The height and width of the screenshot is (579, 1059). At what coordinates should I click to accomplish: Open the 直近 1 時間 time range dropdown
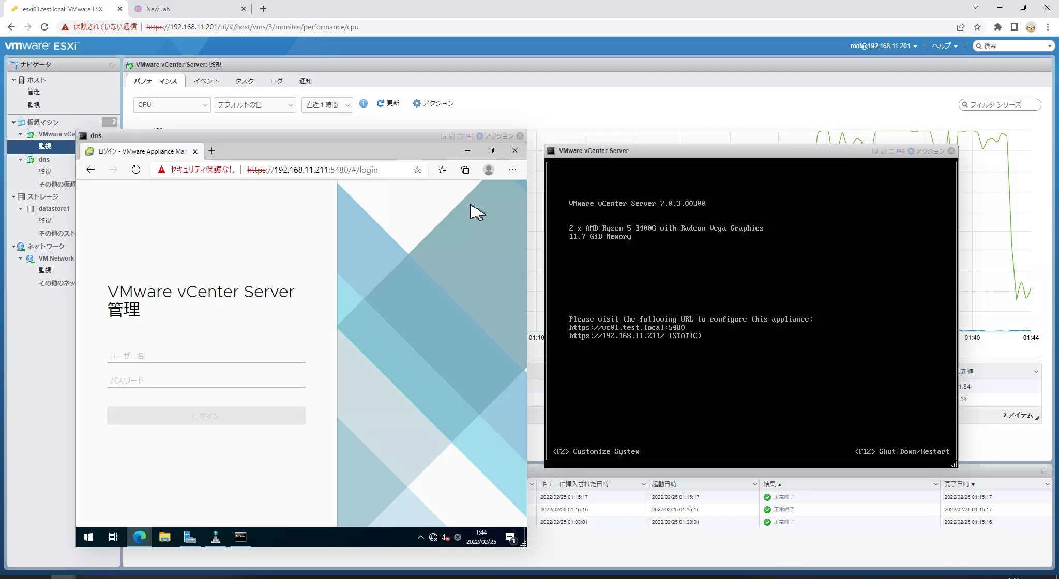[327, 105]
